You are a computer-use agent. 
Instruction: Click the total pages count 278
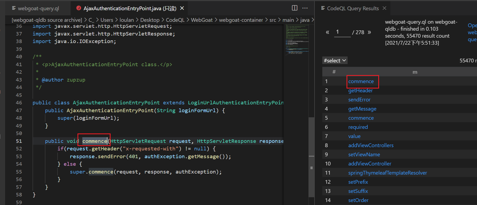[360, 32]
